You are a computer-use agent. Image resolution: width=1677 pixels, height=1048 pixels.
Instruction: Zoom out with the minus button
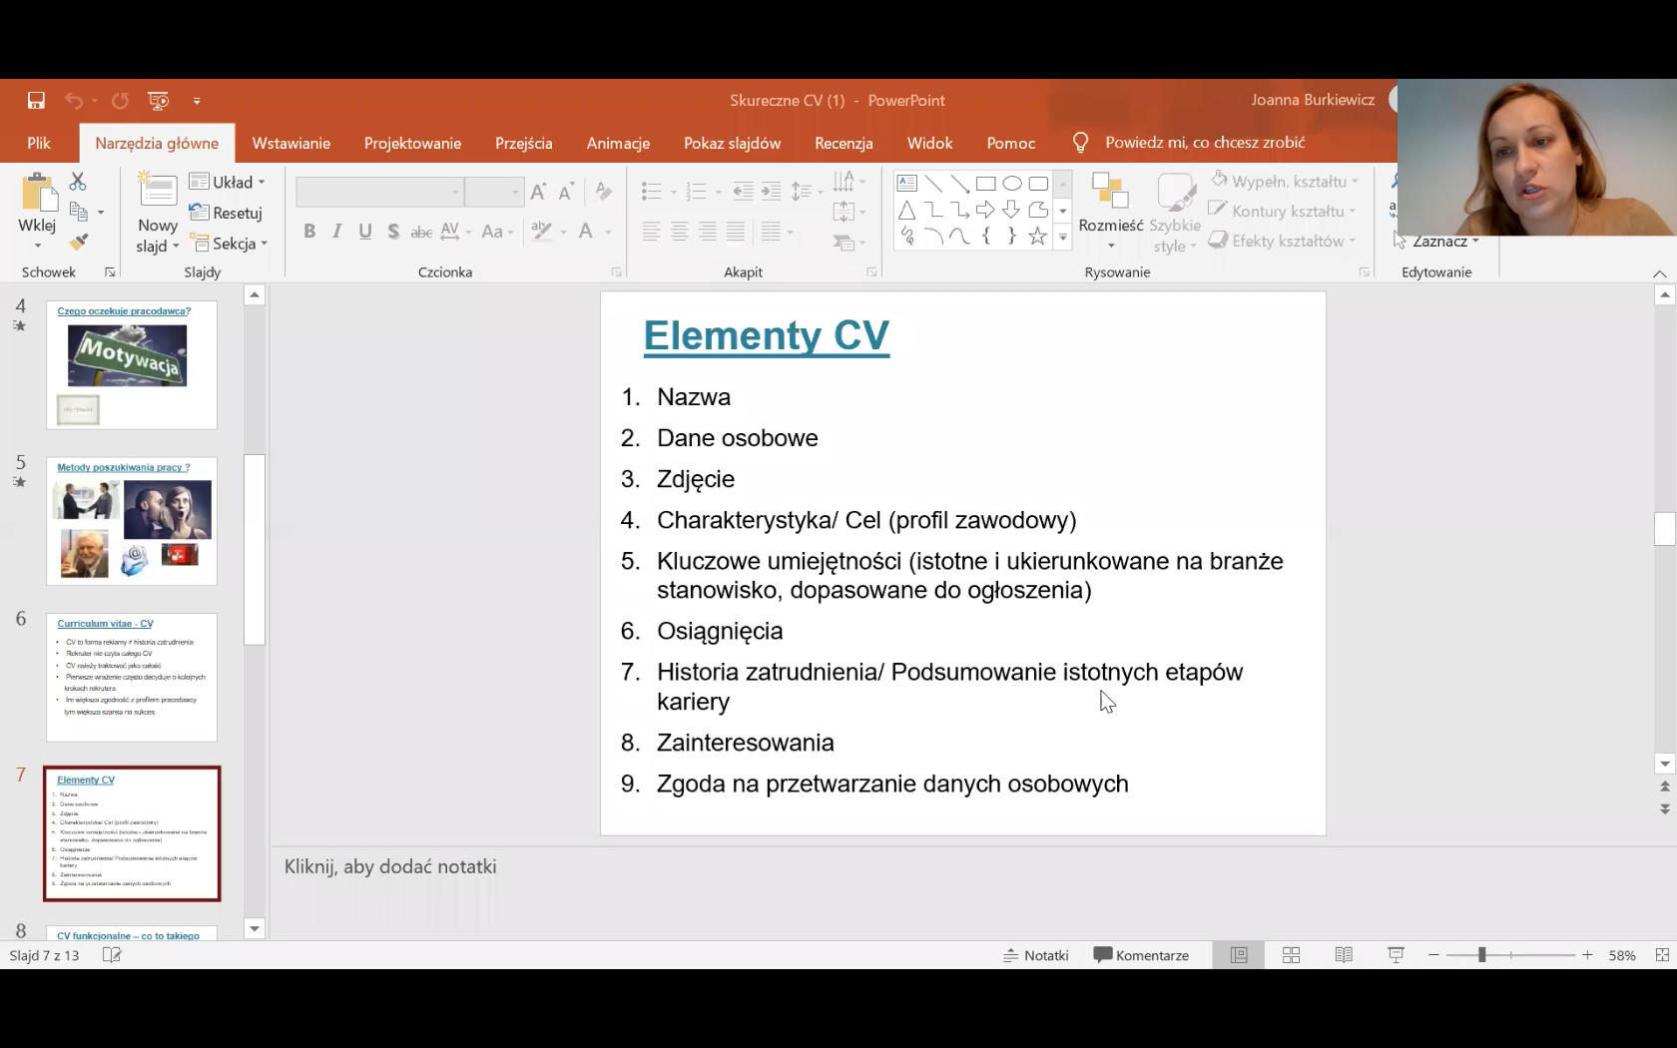[1433, 955]
